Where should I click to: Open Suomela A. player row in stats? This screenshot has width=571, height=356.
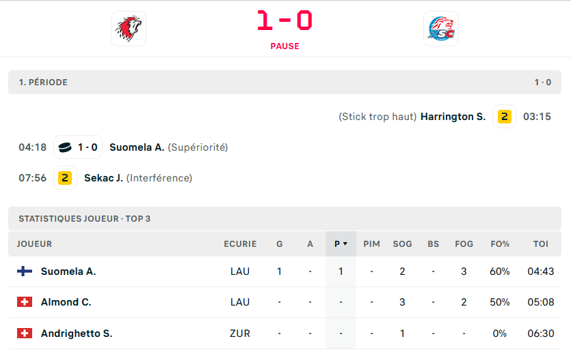68,271
